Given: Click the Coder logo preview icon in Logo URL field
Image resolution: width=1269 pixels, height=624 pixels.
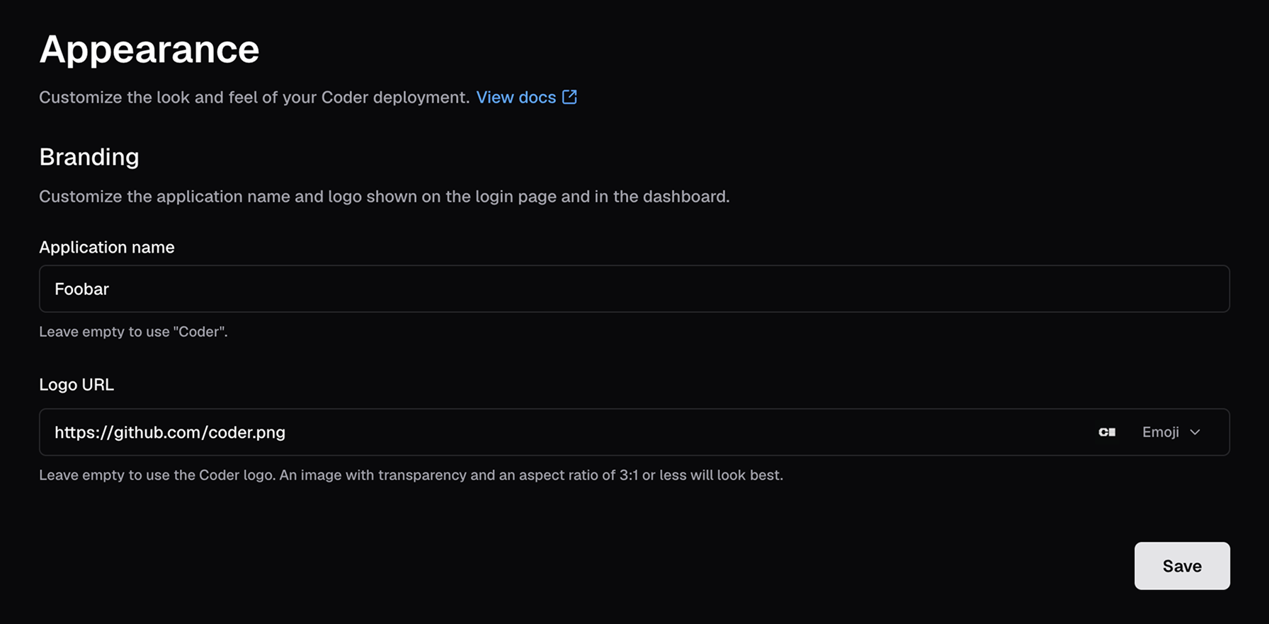Looking at the screenshot, I should pyautogui.click(x=1107, y=432).
